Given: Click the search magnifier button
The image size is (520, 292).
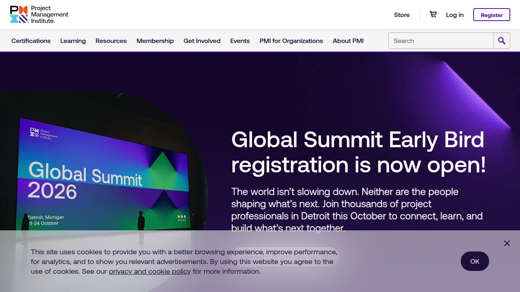Looking at the screenshot, I should point(502,41).
